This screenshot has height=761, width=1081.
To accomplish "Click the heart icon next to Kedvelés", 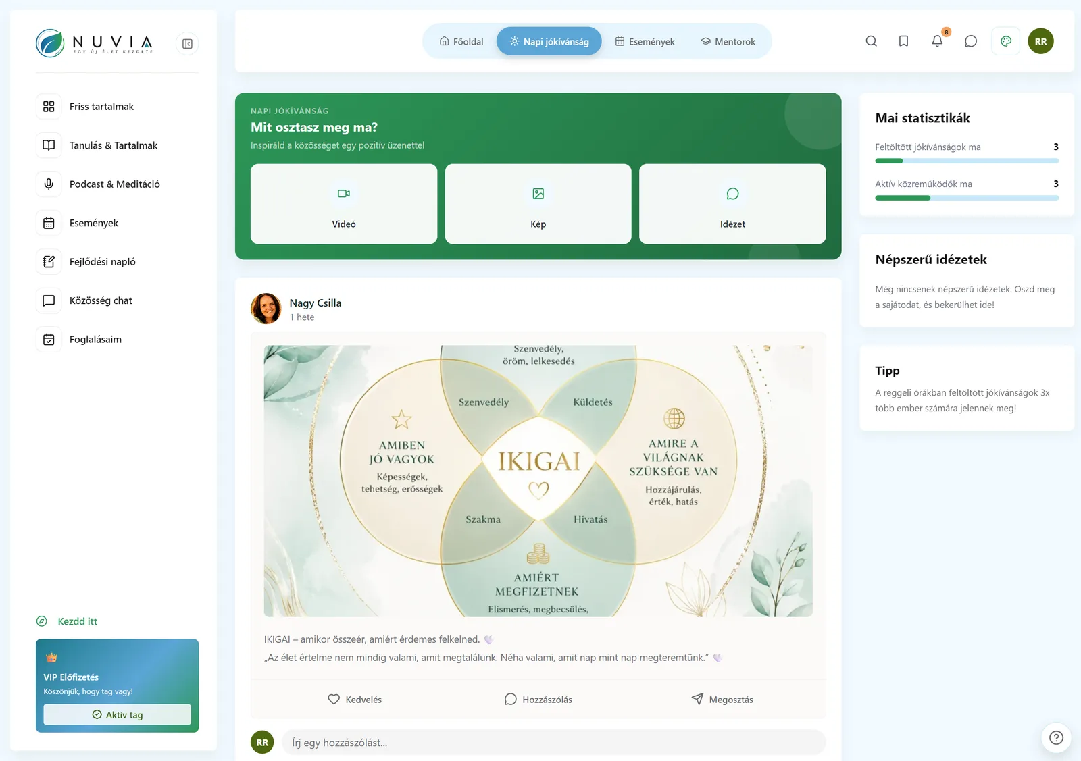I will (x=334, y=700).
